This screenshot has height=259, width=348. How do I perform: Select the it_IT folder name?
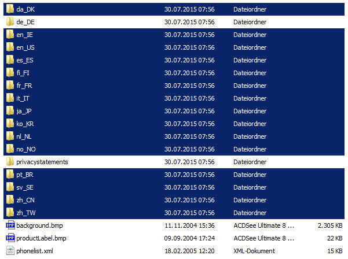tap(24, 98)
